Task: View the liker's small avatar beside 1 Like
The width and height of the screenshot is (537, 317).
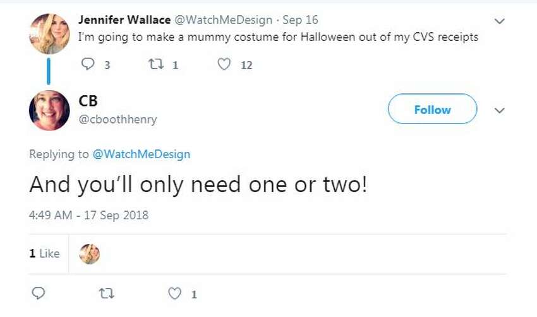Action: [x=89, y=254]
